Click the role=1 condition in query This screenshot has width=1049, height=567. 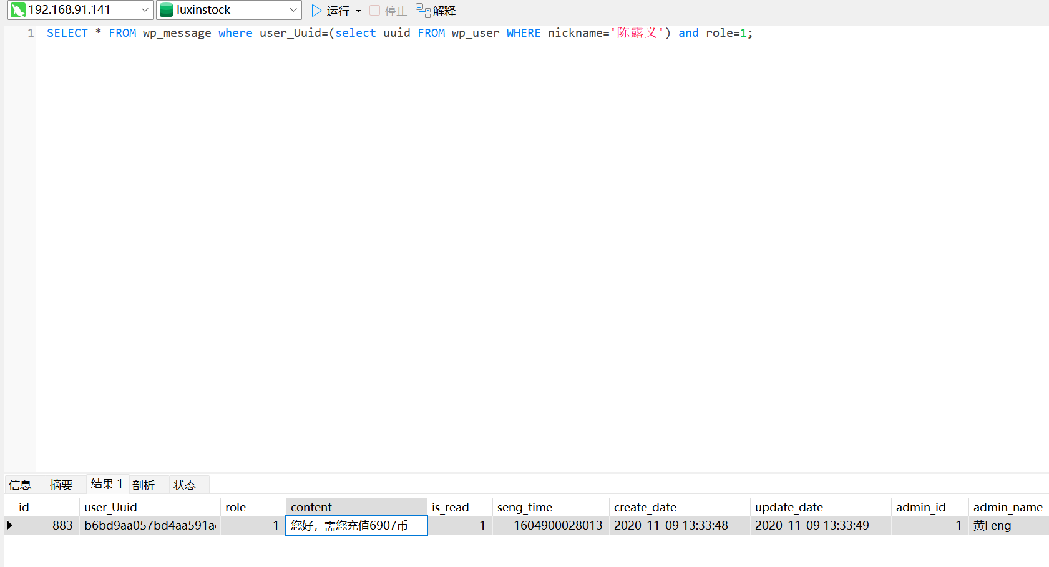point(726,33)
